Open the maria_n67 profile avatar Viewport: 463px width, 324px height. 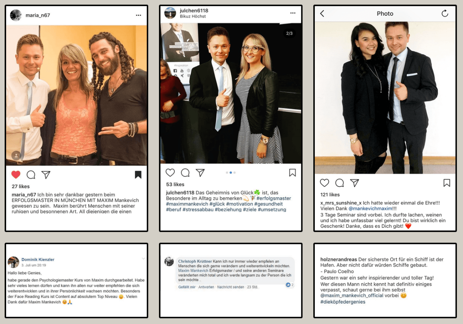point(16,15)
